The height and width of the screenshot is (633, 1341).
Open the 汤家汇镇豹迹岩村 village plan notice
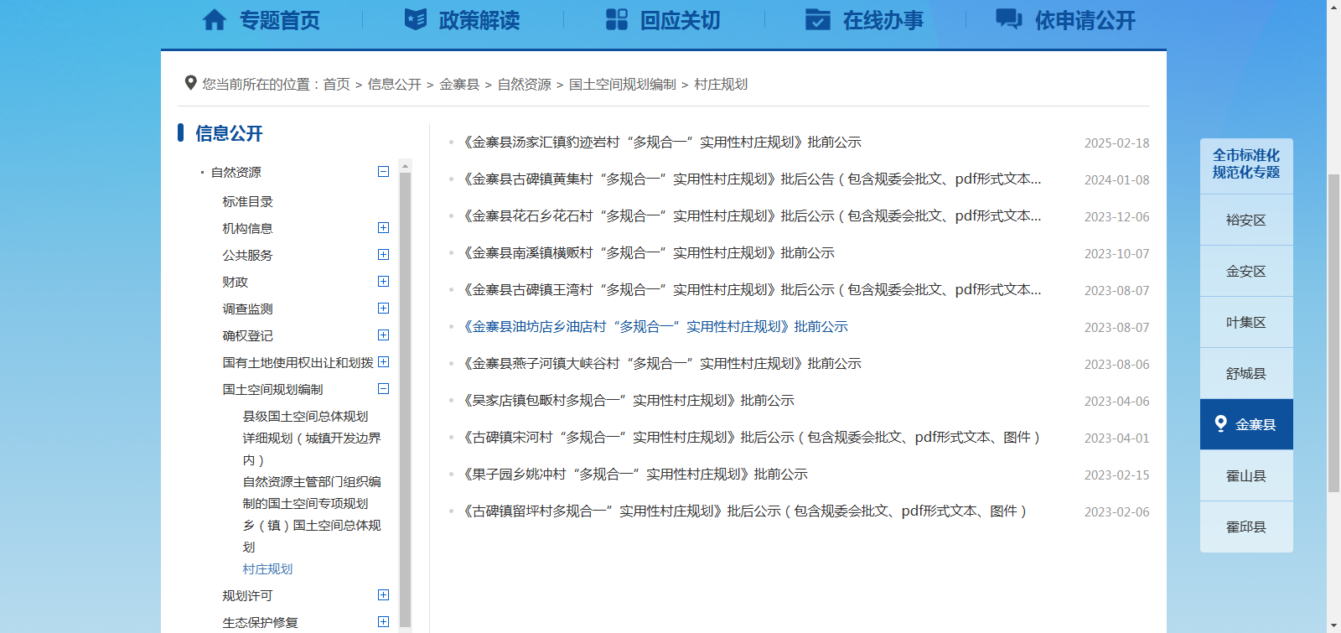tap(662, 143)
